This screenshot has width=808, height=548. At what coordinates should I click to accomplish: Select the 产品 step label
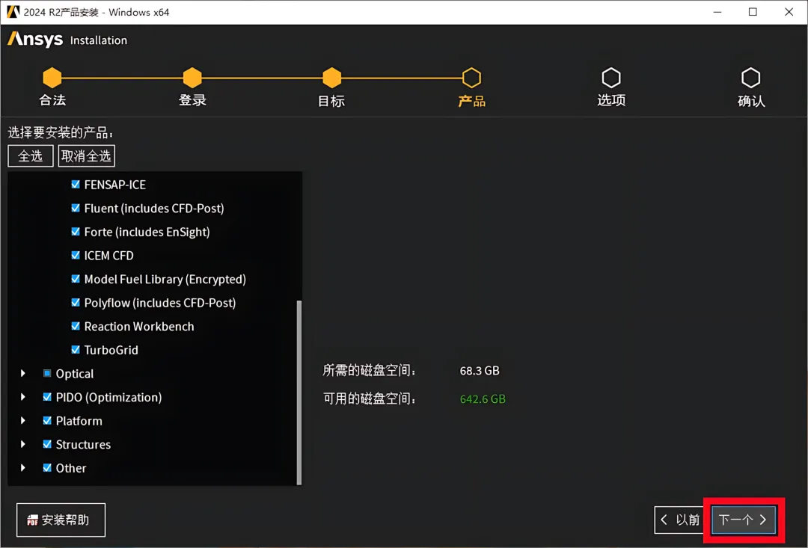point(471,101)
